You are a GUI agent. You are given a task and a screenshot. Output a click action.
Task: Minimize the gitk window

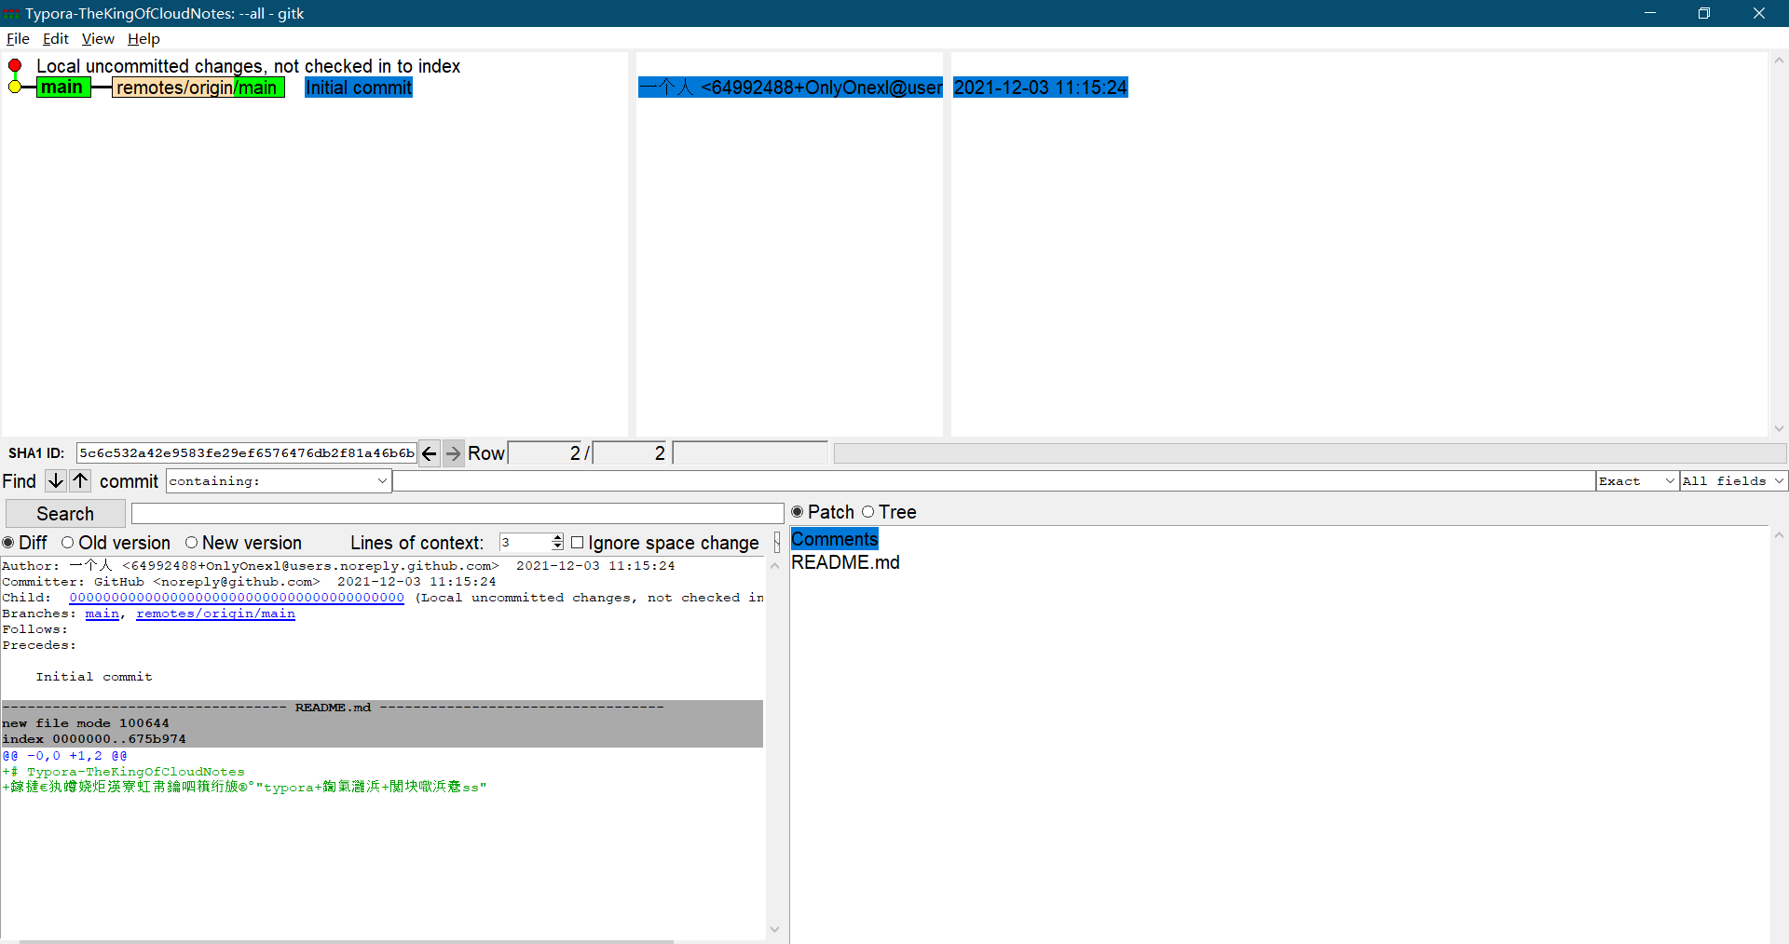click(1650, 13)
